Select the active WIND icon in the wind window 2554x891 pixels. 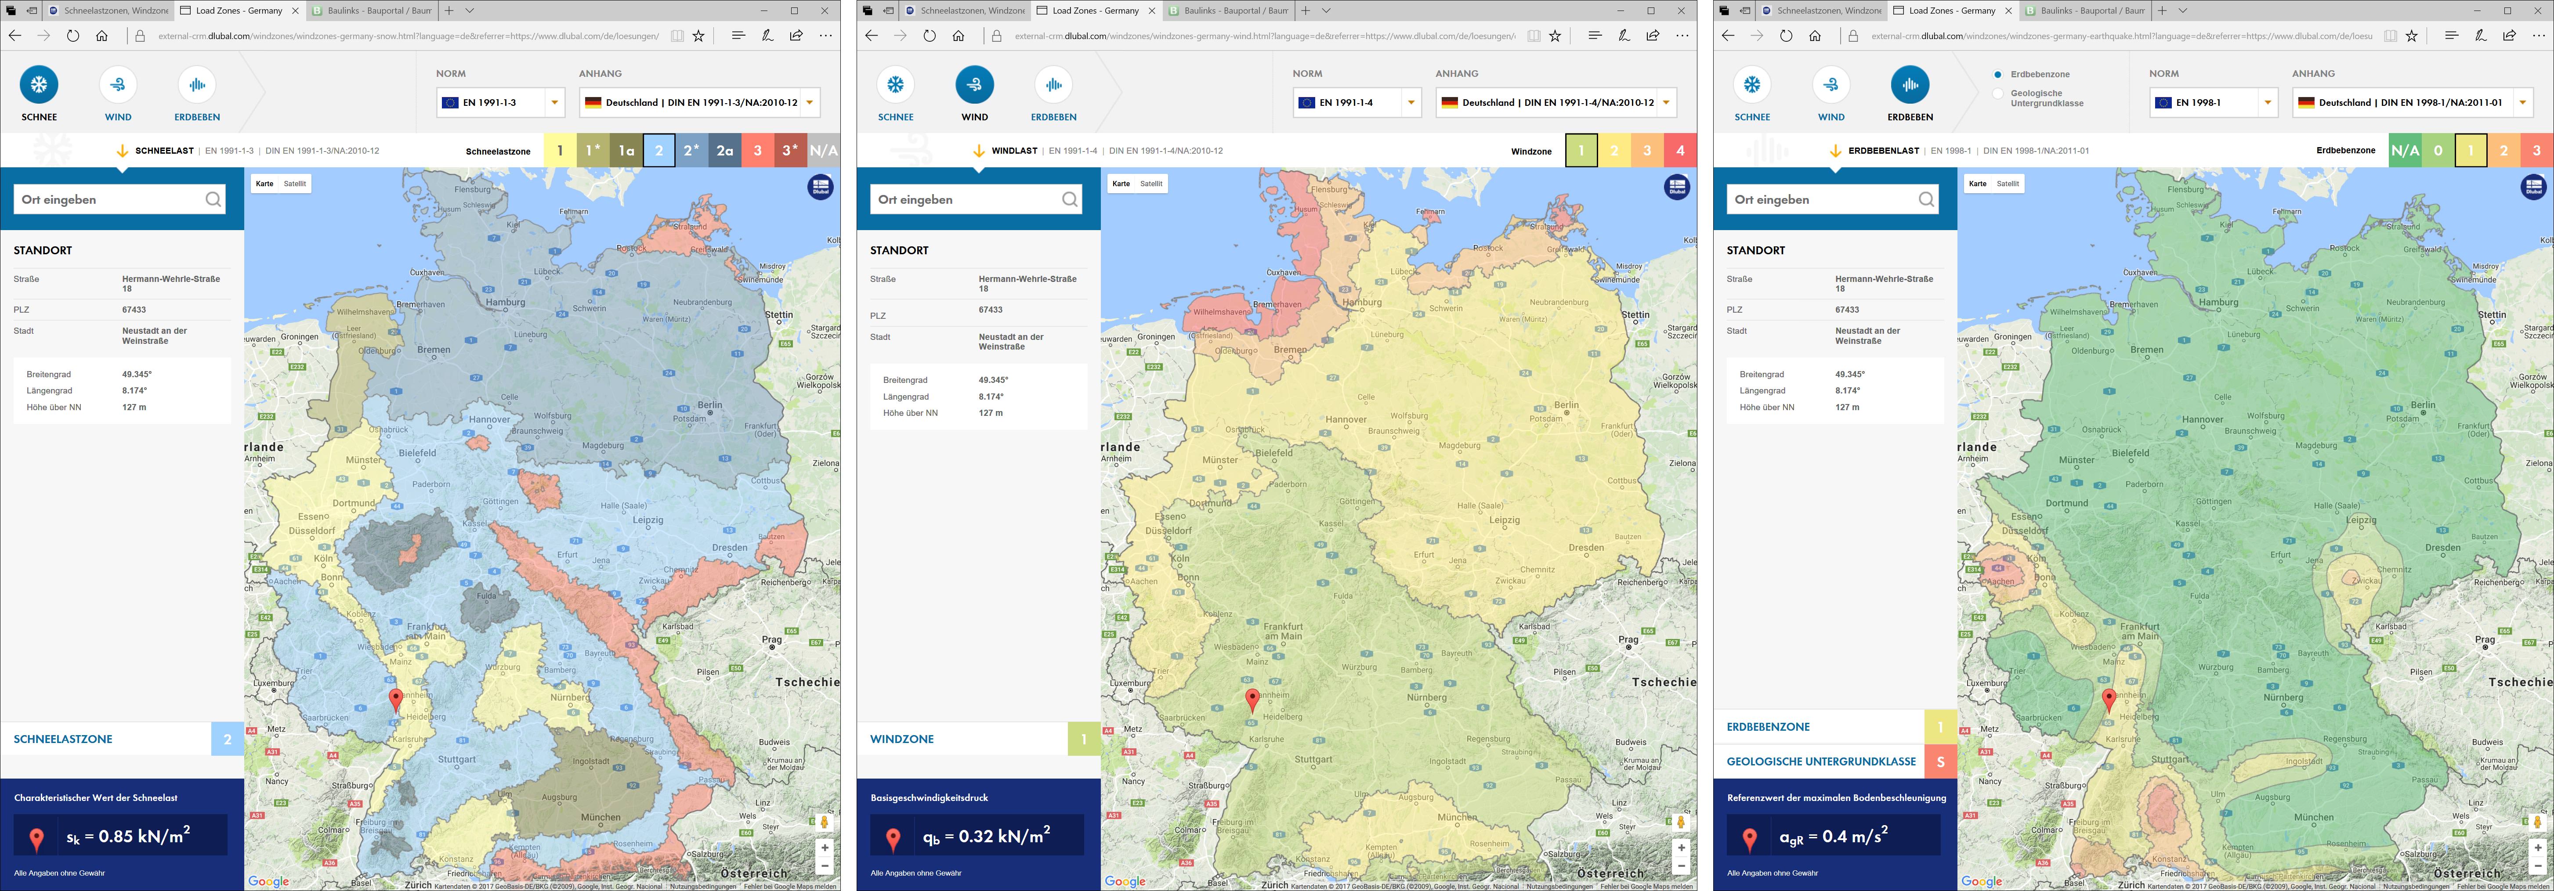click(x=975, y=85)
